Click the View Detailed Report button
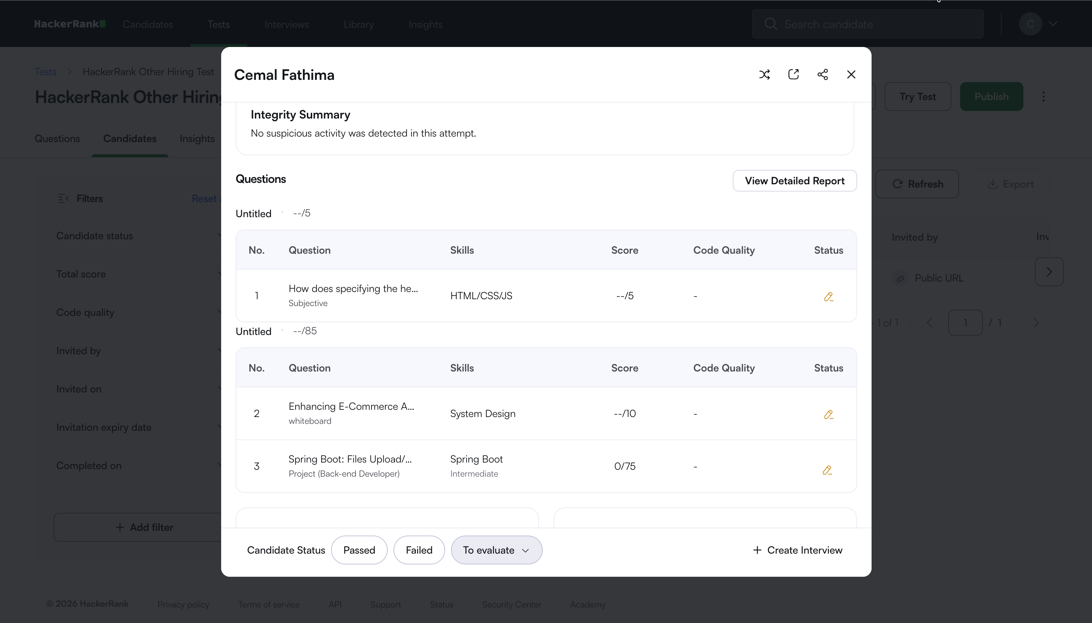 (x=794, y=181)
